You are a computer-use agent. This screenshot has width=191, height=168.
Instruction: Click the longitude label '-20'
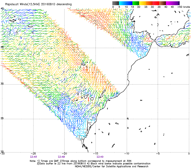coord(65,154)
